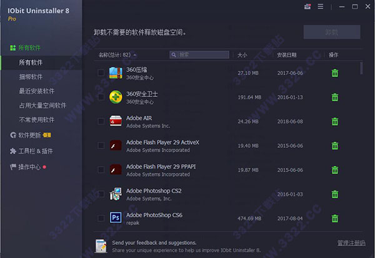
Task: Click the Ps icon of PhotoShop CS6
Action: click(116, 218)
